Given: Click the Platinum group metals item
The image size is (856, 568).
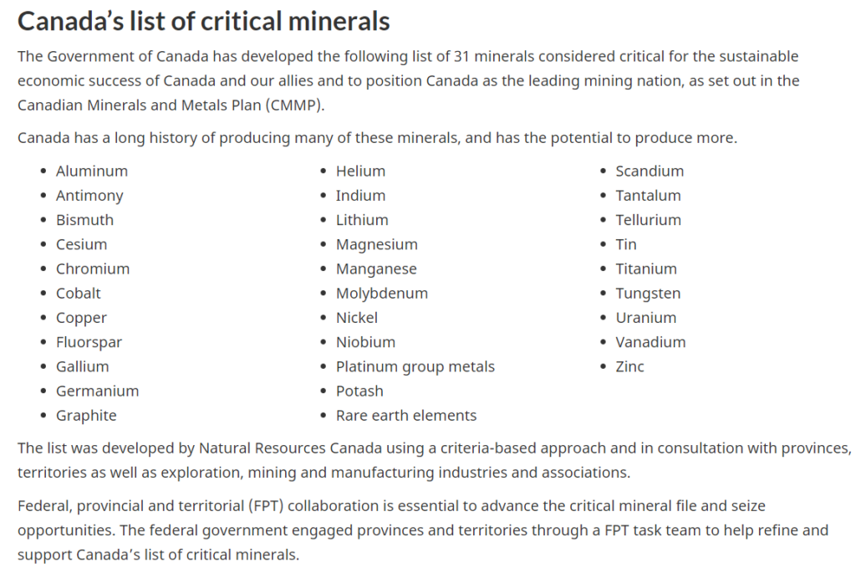Looking at the screenshot, I should pos(415,366).
